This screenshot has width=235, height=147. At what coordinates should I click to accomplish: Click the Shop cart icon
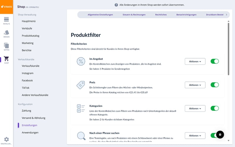[x=6, y=59]
